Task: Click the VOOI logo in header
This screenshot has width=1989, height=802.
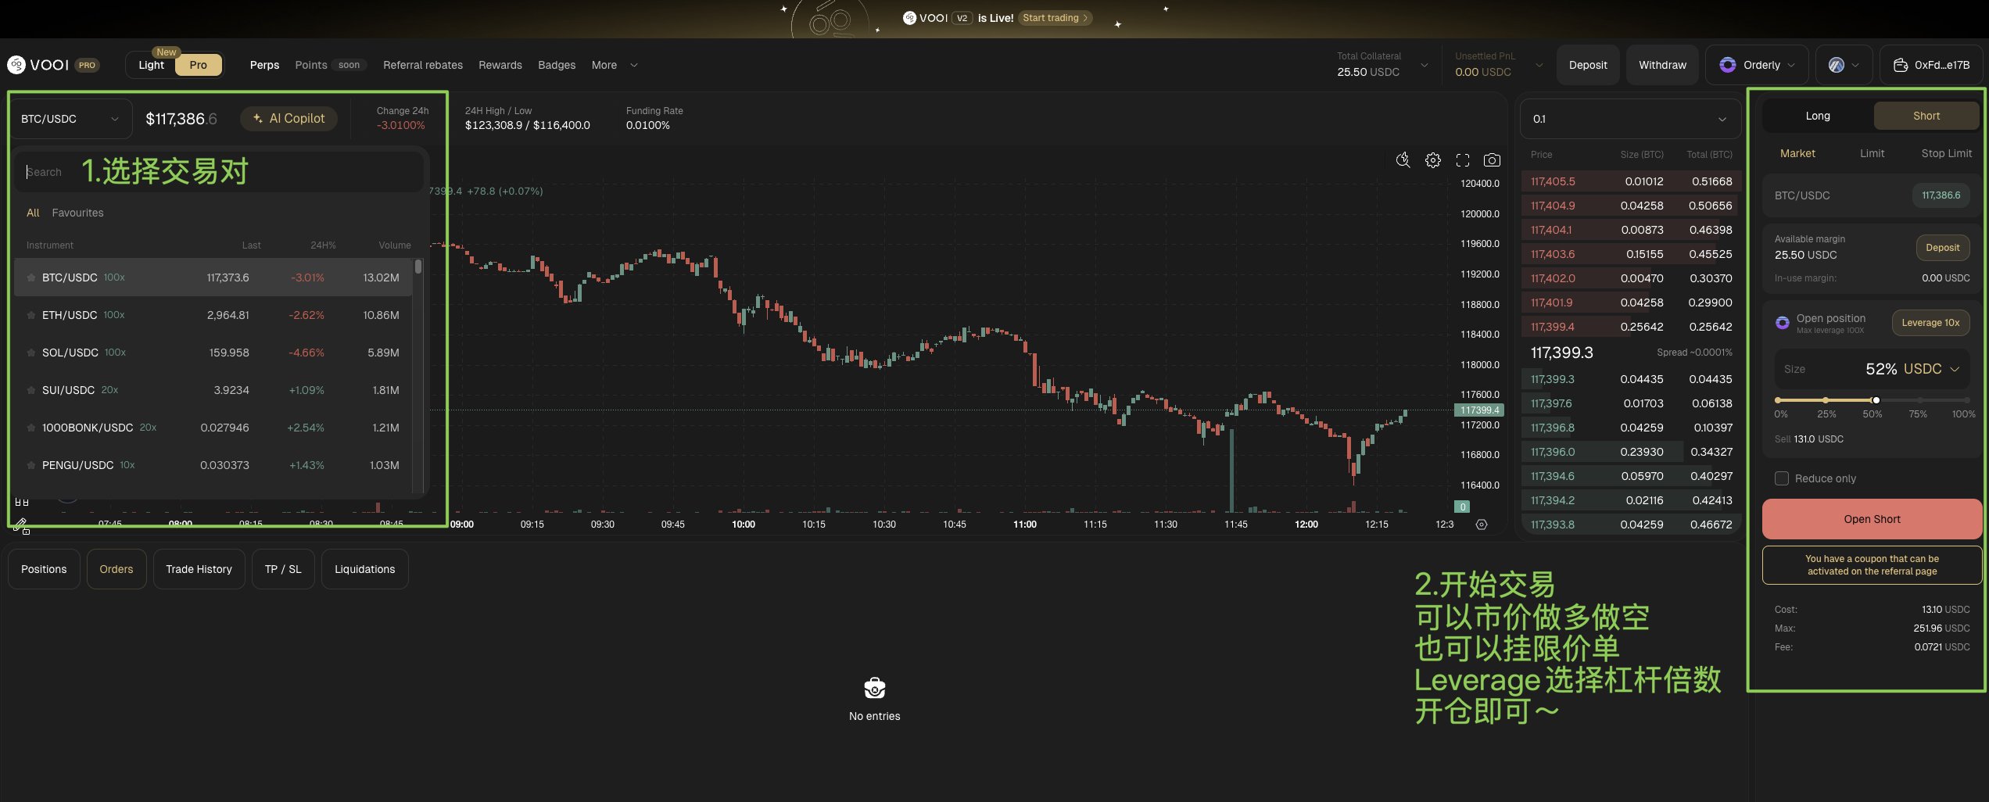Action: tap(38, 65)
